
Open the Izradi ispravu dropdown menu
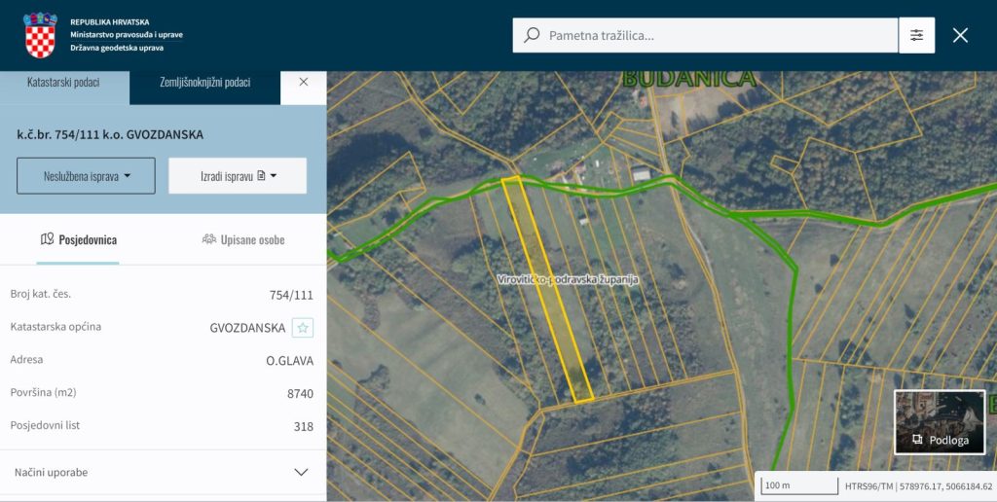pyautogui.click(x=238, y=176)
